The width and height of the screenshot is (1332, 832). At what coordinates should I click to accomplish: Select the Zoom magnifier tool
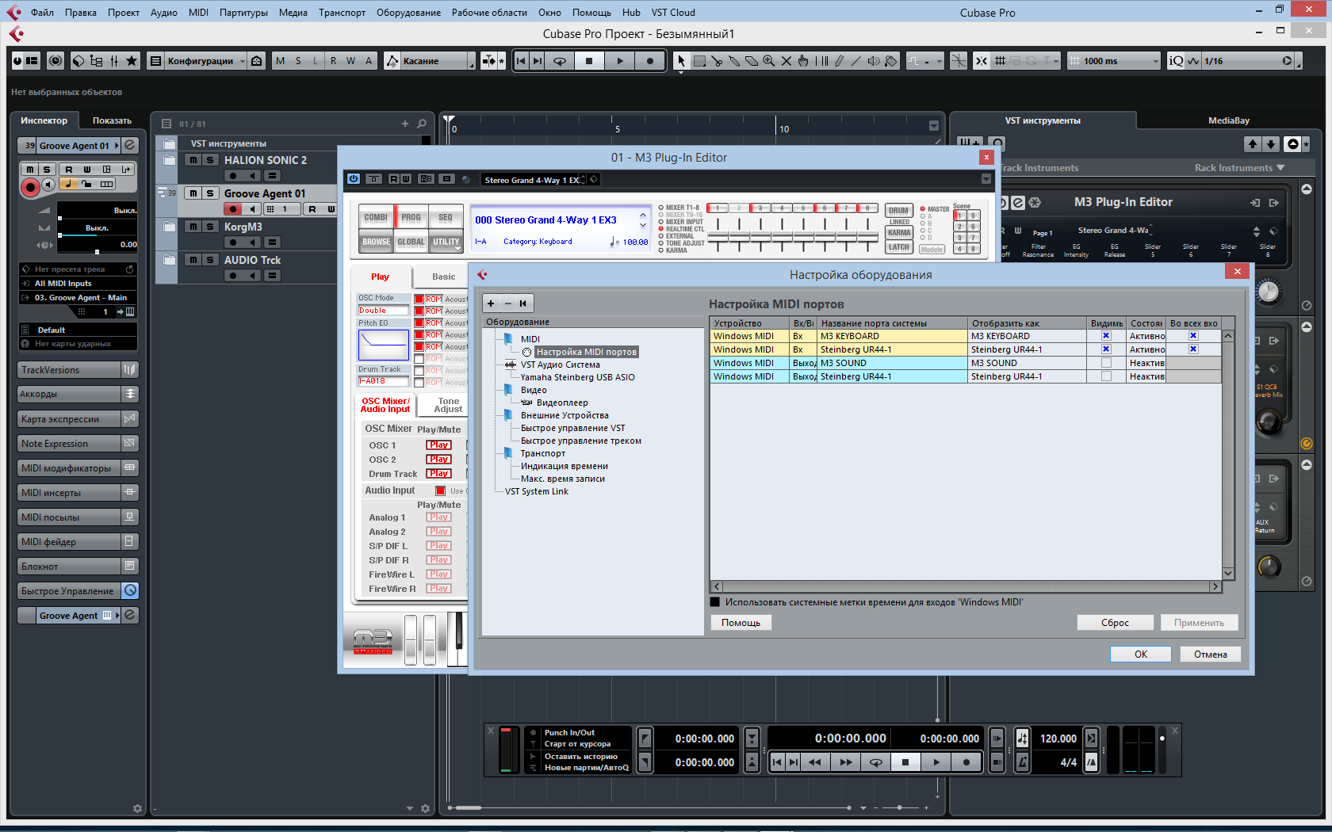click(x=769, y=61)
